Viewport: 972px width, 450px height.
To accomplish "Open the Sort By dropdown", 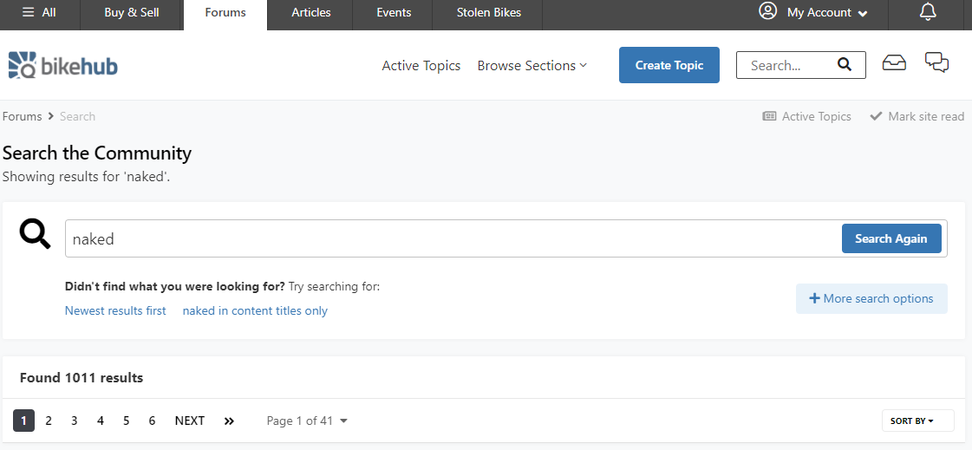I will click(x=917, y=421).
